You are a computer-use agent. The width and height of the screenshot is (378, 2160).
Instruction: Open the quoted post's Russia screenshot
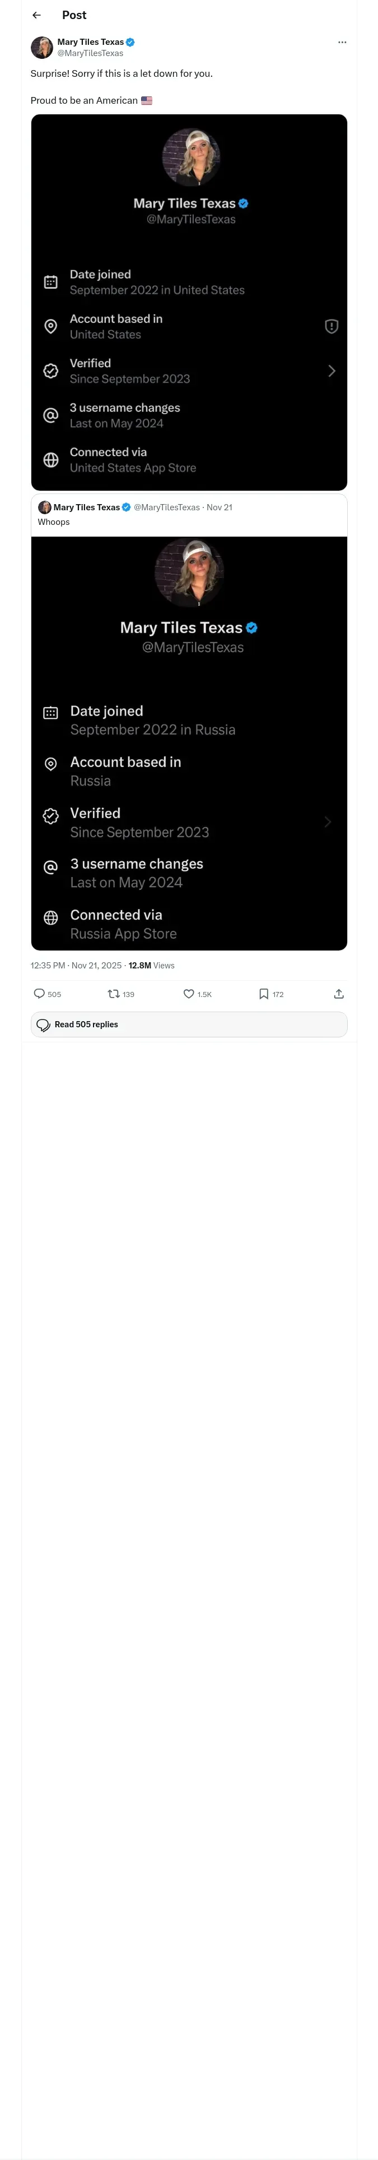point(189,743)
